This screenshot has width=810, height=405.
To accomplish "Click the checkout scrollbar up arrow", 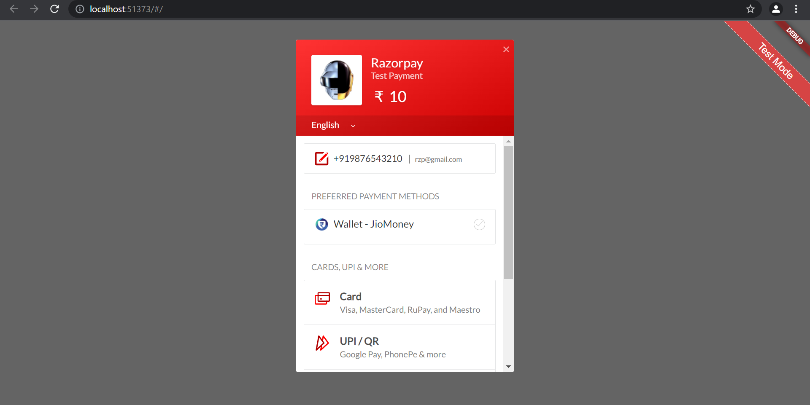I will pos(509,141).
